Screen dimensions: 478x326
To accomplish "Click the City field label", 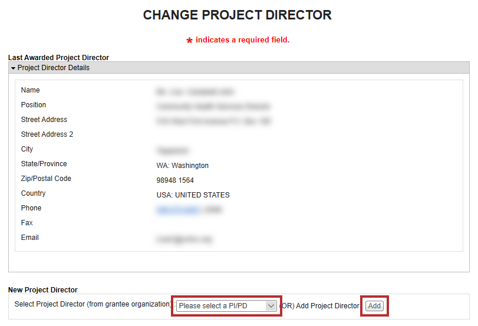I will [27, 149].
